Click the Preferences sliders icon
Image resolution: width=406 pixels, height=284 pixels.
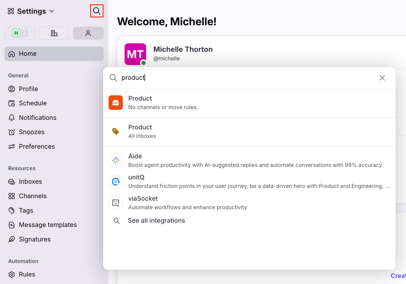(12, 146)
